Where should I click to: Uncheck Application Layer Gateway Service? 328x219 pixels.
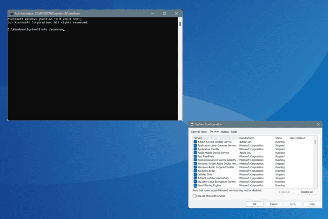[195, 145]
